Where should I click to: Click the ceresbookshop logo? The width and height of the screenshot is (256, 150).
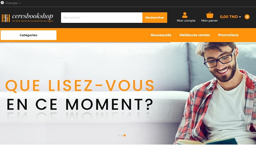coord(27,18)
